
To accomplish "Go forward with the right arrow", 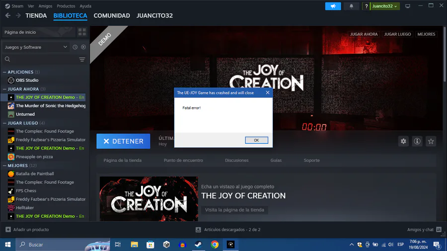I will click(18, 16).
